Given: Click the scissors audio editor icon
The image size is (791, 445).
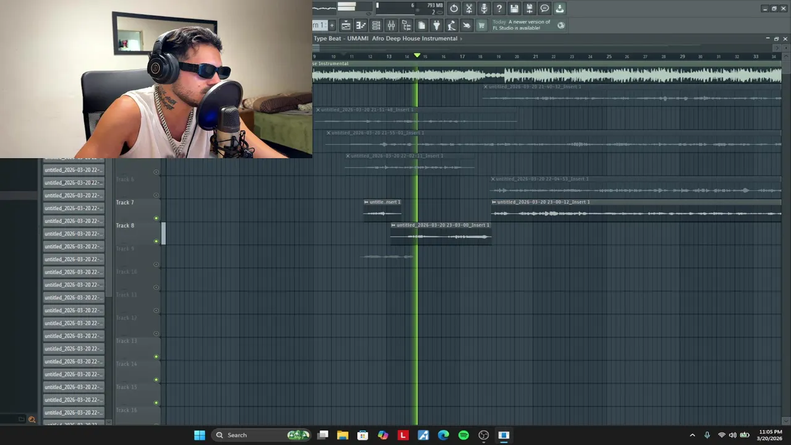Looking at the screenshot, I should [469, 9].
